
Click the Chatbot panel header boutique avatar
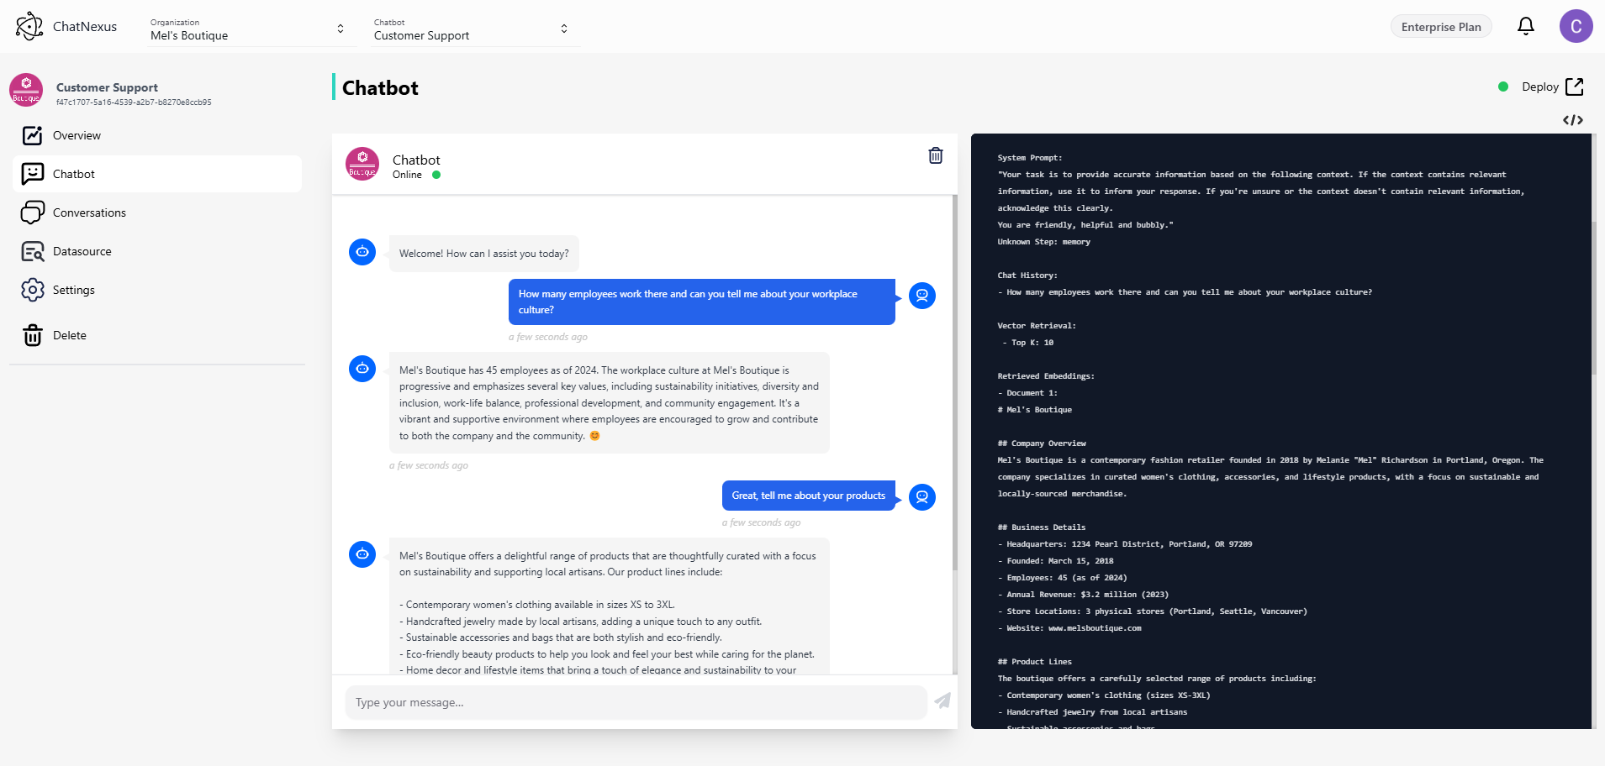pos(362,164)
